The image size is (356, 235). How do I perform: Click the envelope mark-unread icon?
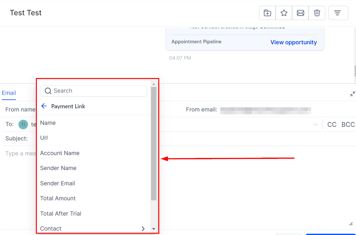click(x=300, y=13)
